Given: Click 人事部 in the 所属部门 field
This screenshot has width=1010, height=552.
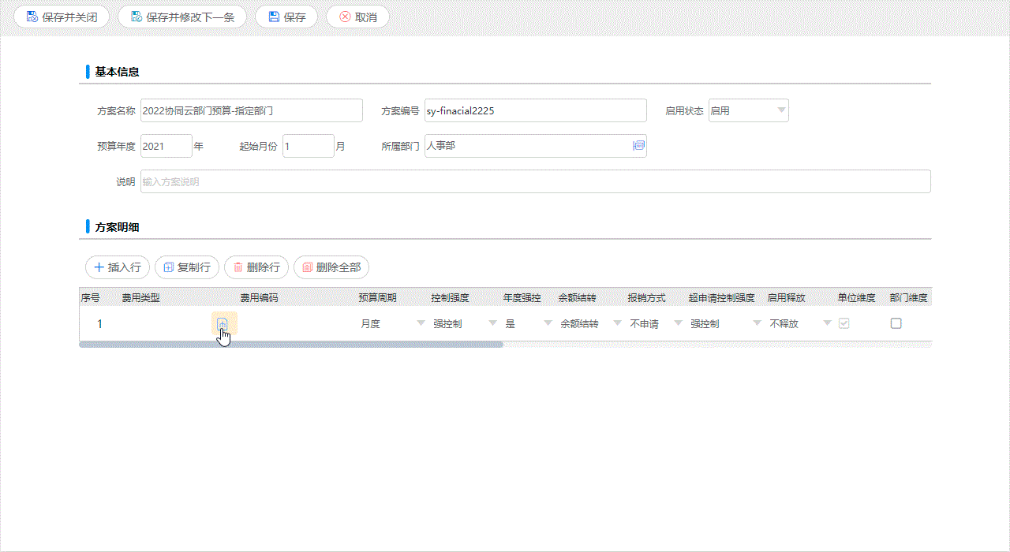Looking at the screenshot, I should [441, 146].
